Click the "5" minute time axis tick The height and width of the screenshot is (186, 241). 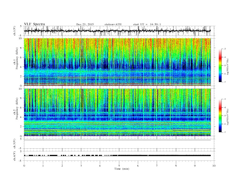pyautogui.click(x=119, y=166)
